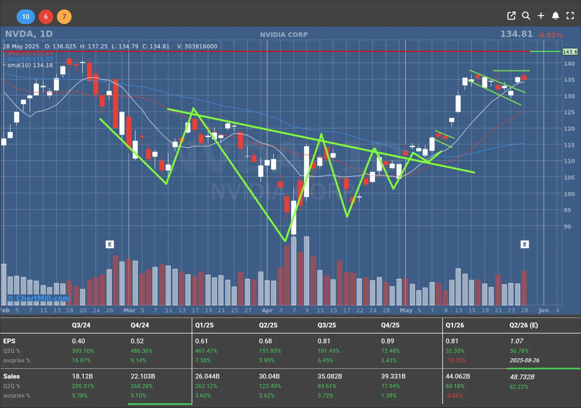581x408 pixels.
Task: Click the Q4/24 column header
Action: tap(140, 325)
